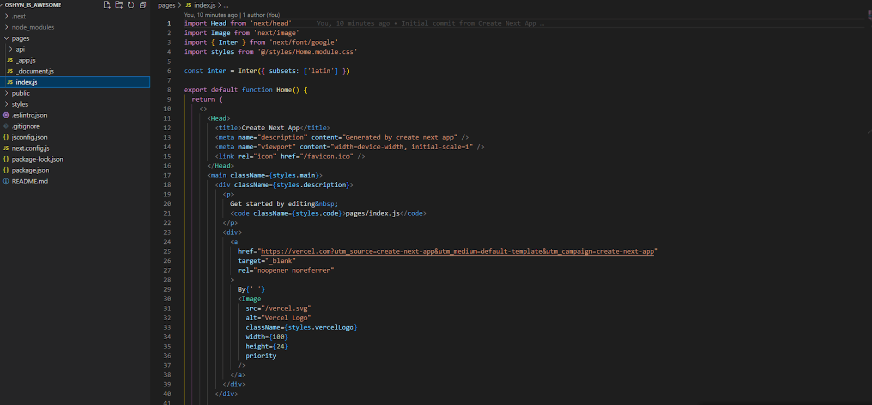This screenshot has height=405, width=872.
Task: Click the braces icon of package.json
Action: click(x=6, y=170)
